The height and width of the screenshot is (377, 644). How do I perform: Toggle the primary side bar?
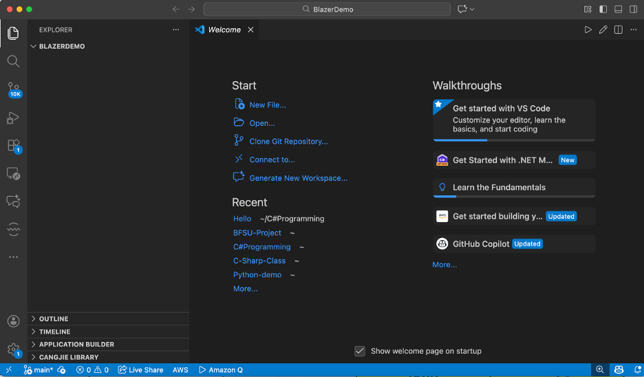point(603,9)
